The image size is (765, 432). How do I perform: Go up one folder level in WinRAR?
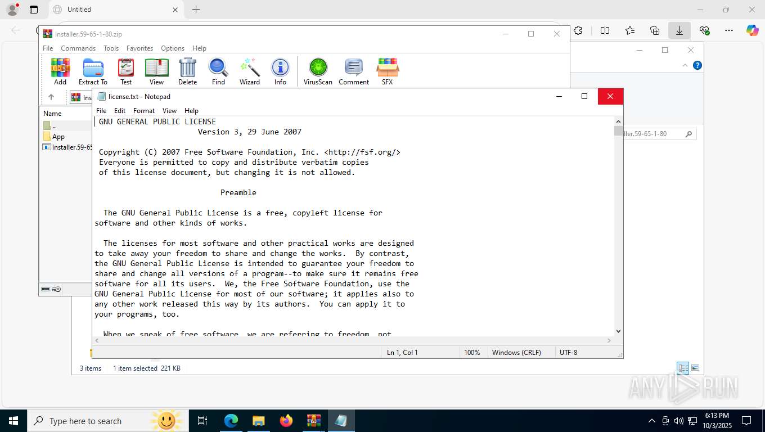tap(51, 97)
